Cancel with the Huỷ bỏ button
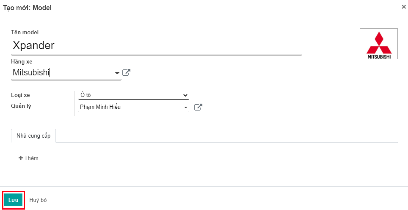 point(38,200)
